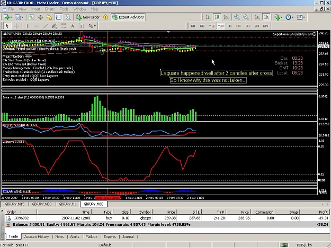Select the Crosshair tool
This screenshot has width=331, height=248.
[16, 26]
